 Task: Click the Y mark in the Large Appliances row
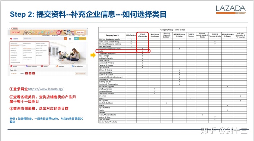155,91
